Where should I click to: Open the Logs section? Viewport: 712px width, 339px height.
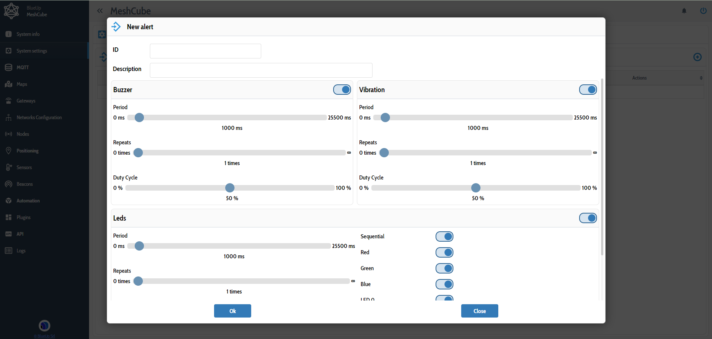[x=20, y=251]
